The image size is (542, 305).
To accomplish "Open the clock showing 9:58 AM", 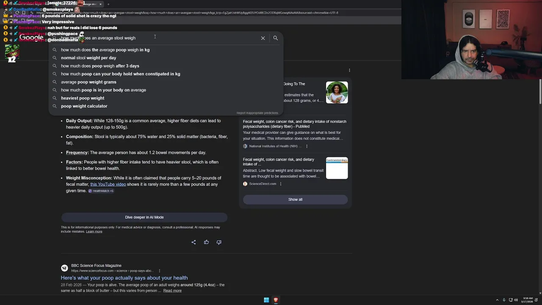I will point(527,300).
